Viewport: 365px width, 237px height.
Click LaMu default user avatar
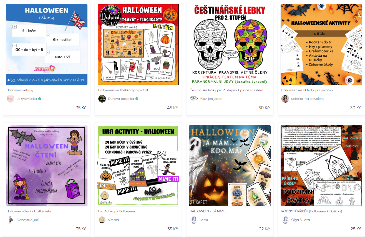(x=194, y=220)
